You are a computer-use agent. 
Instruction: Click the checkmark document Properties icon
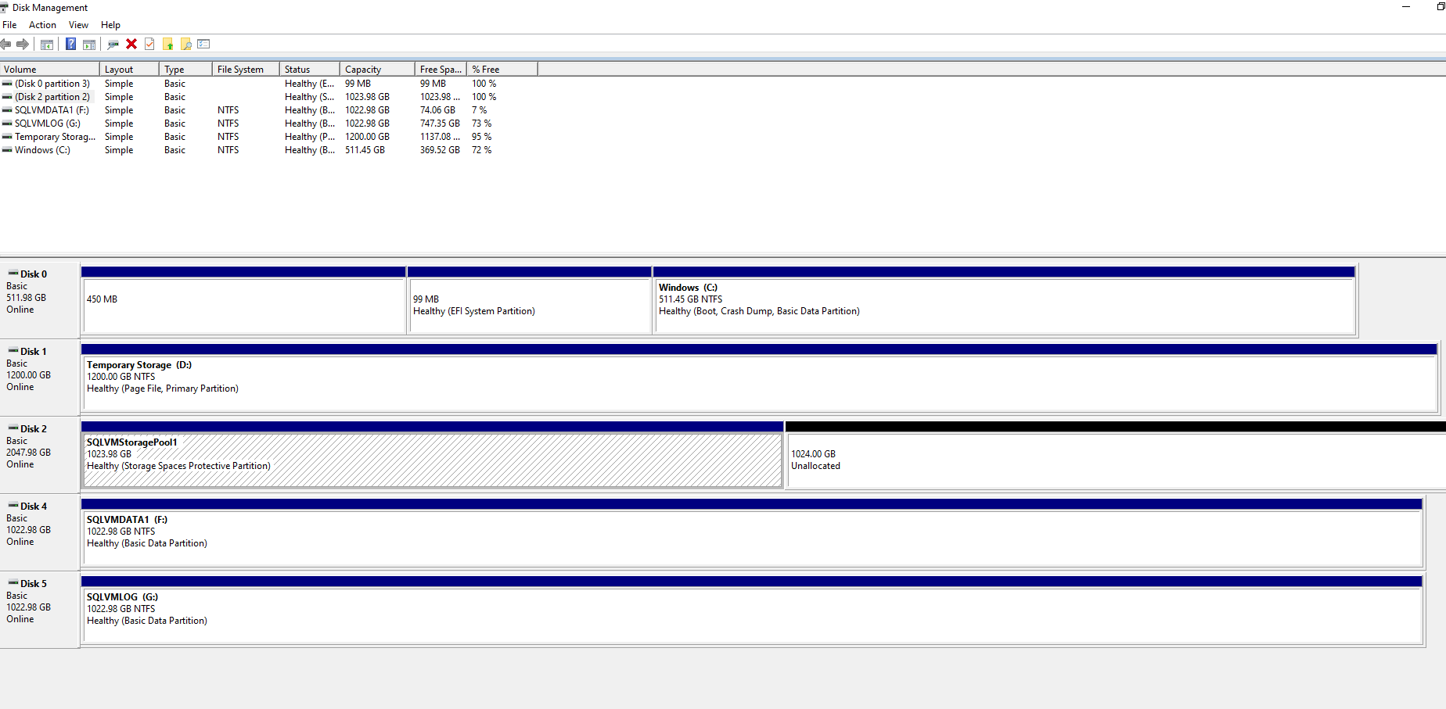[x=149, y=44]
